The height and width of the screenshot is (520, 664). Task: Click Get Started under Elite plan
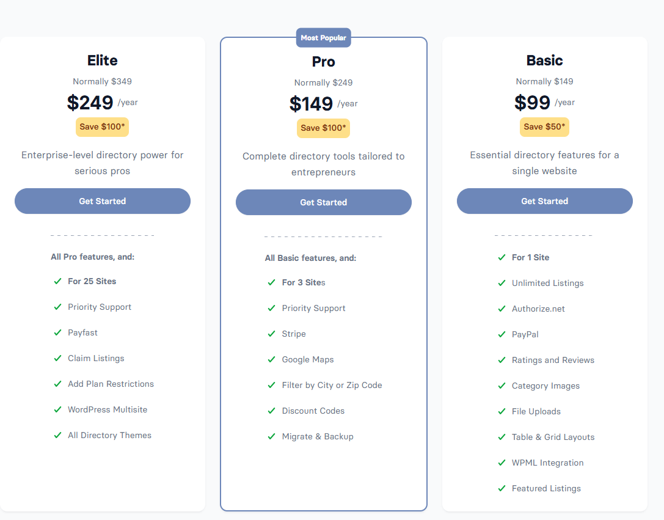coord(103,201)
